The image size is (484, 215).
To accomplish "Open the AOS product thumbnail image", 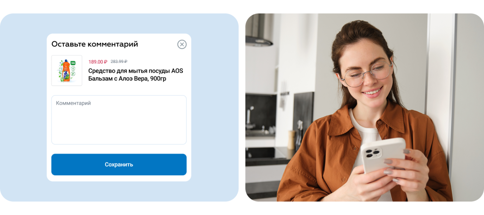I will 67,71.
